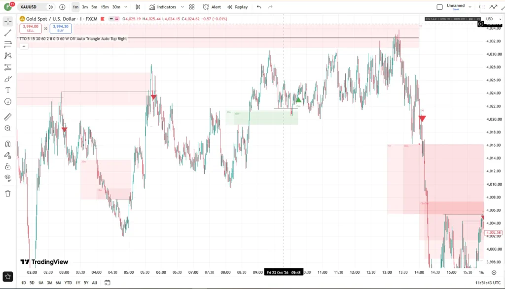Expand the timeframe interval dropdown
Image resolution: width=505 pixels, height=289 pixels.
tap(126, 7)
